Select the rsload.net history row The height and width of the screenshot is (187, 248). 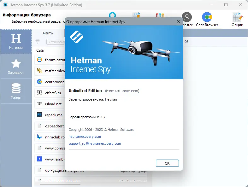[50, 104]
